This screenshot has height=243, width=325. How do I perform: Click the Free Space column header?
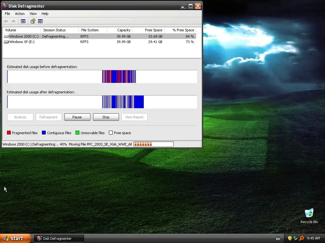148,30
